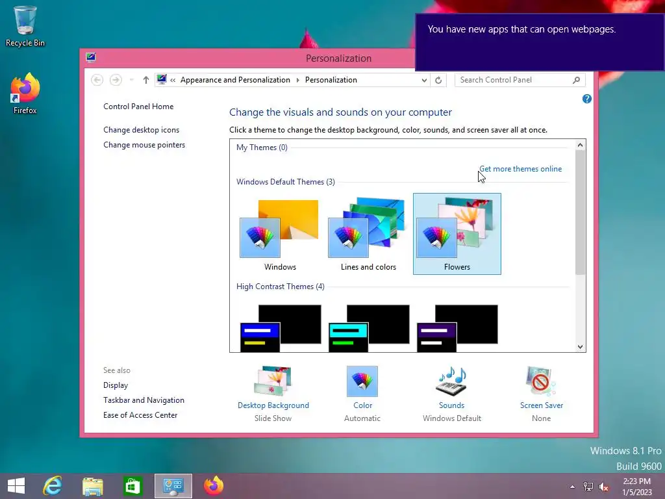Open Desktop Background settings icon
This screenshot has height=499, width=665.
[x=273, y=381]
